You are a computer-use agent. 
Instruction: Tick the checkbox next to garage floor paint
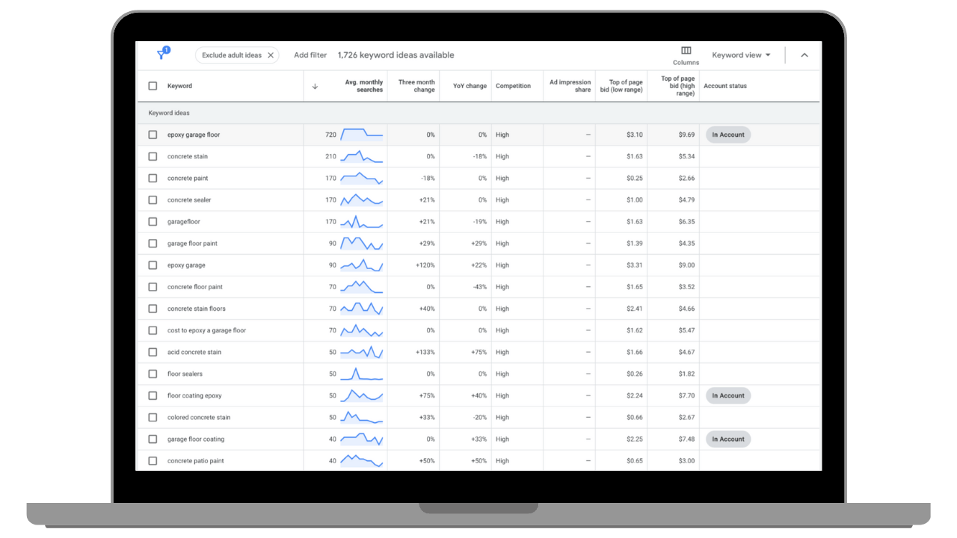coord(153,244)
